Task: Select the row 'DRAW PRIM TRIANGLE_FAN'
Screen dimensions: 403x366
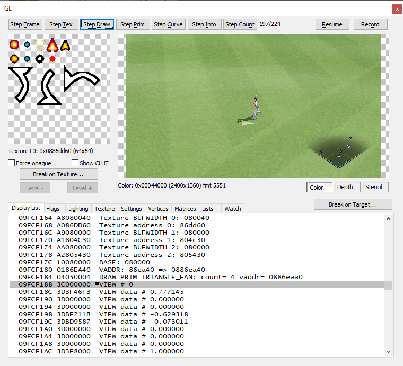Action: [x=197, y=277]
